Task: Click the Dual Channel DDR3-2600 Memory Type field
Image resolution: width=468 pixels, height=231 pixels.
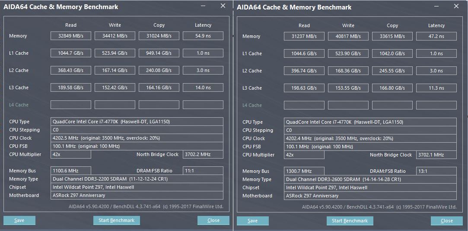Action: click(x=370, y=179)
